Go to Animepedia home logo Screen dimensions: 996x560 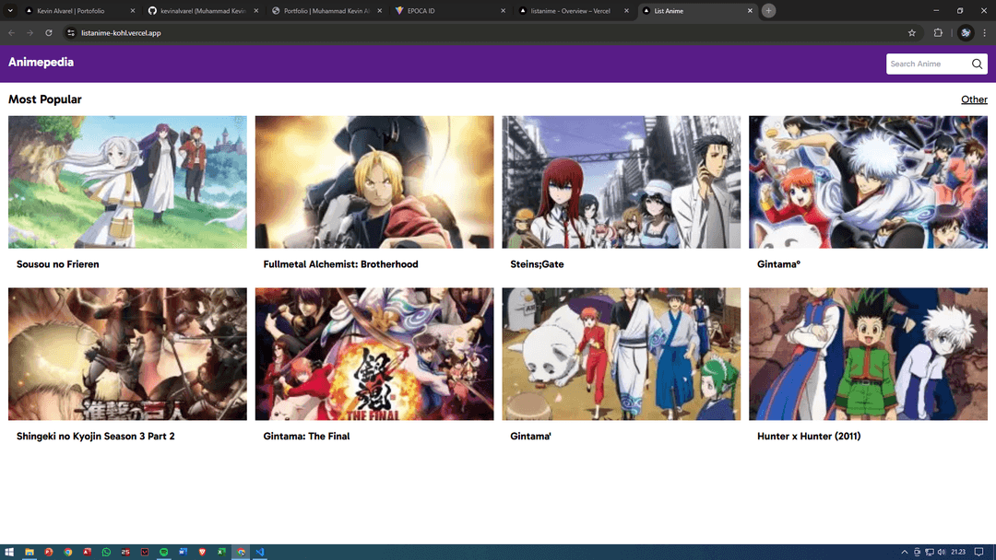41,63
